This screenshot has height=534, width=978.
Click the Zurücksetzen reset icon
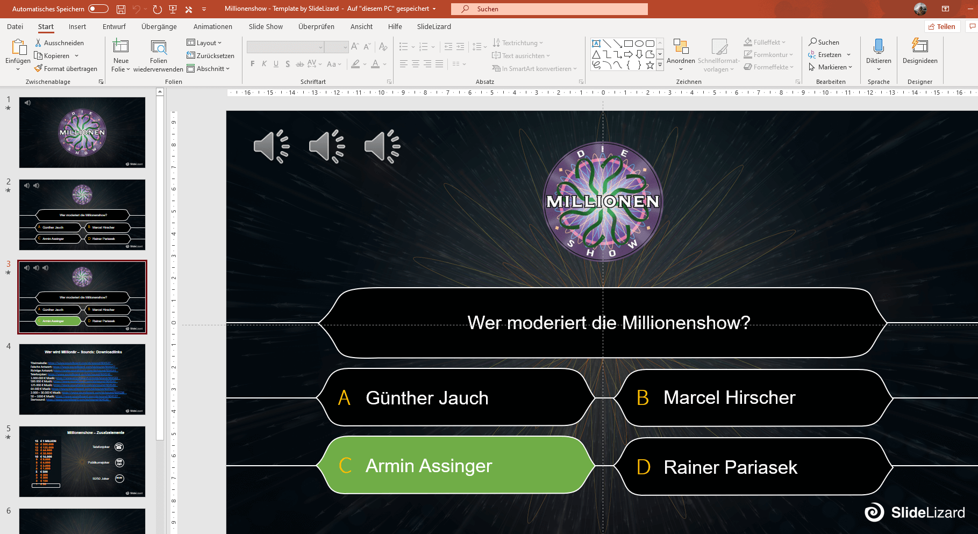pos(190,55)
